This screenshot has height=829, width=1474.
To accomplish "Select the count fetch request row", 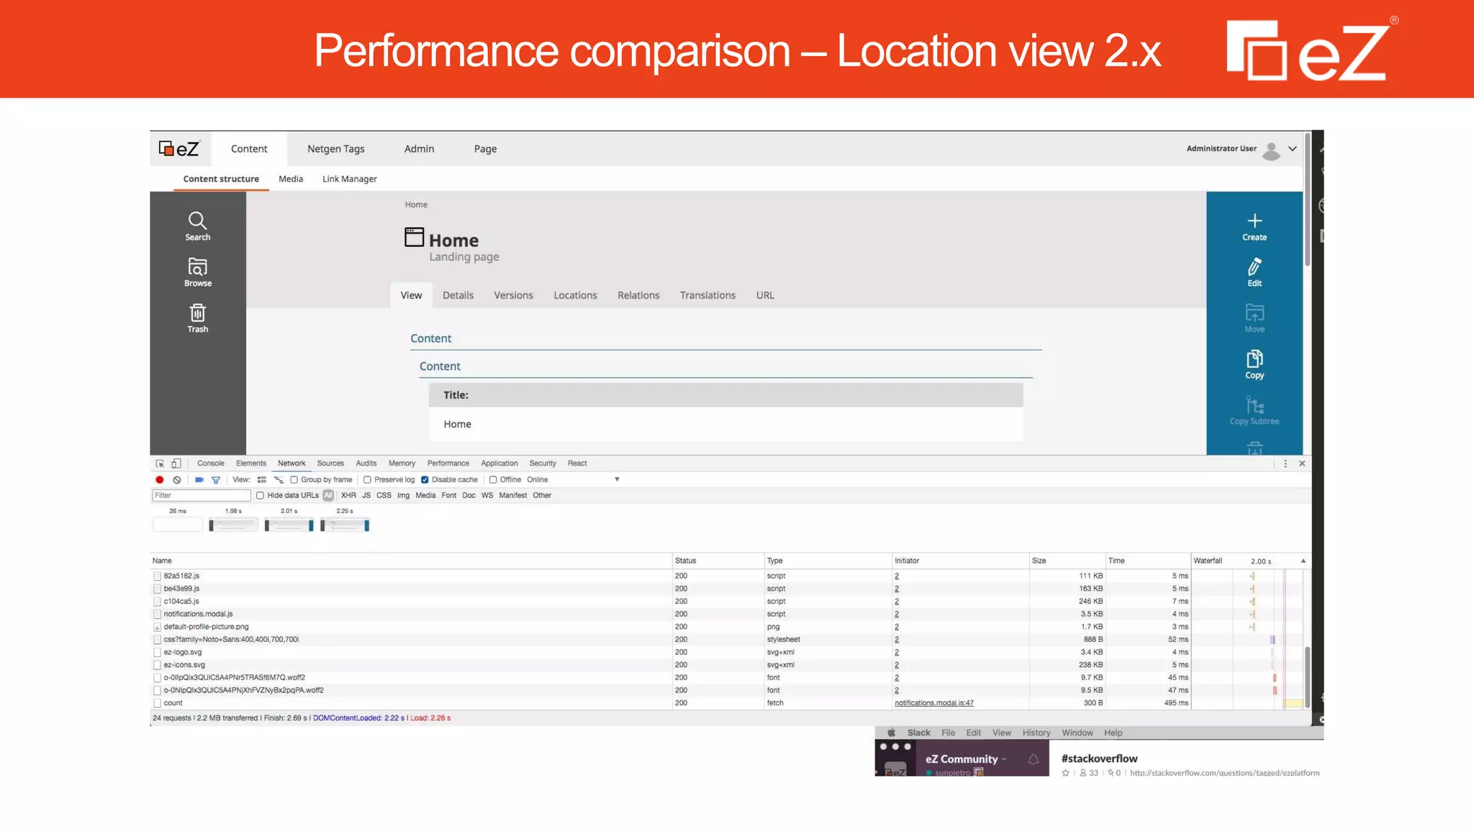I will pyautogui.click(x=725, y=703).
